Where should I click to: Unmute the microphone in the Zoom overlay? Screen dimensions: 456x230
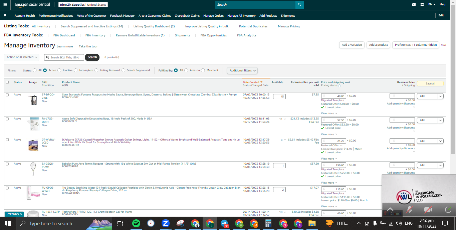point(410,210)
